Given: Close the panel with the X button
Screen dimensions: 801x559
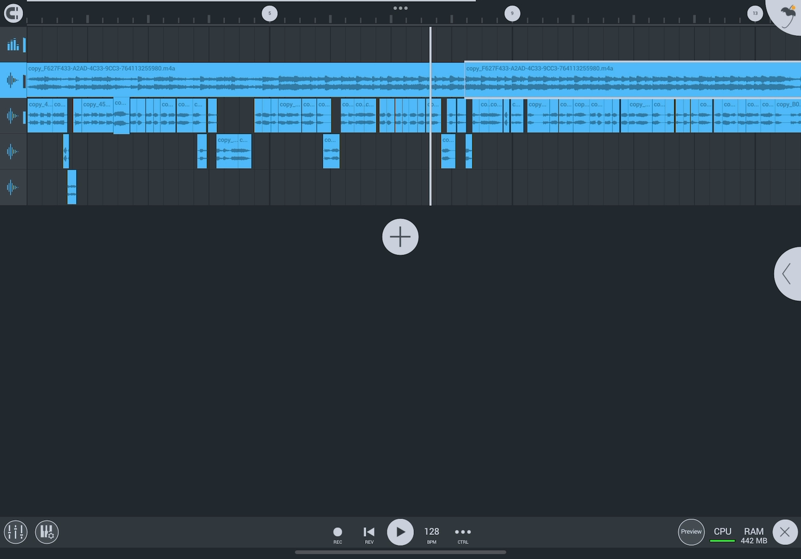Looking at the screenshot, I should 785,532.
